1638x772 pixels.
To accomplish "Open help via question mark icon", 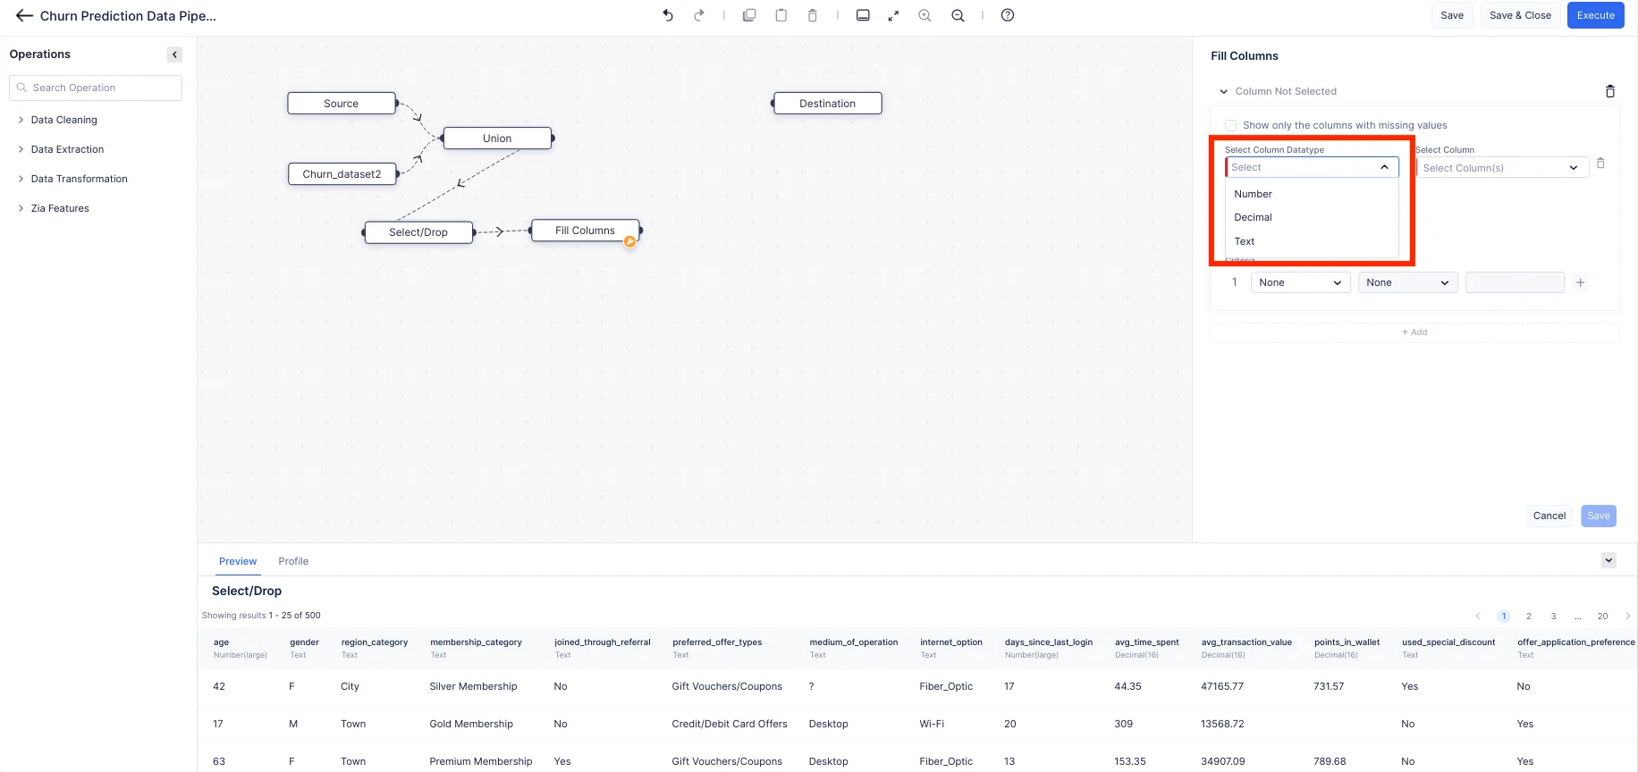I will [1008, 15].
